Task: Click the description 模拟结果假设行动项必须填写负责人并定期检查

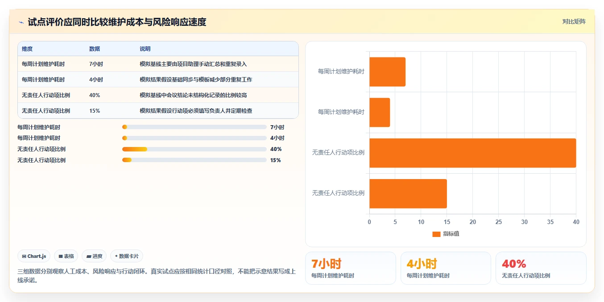Action: tap(196, 111)
